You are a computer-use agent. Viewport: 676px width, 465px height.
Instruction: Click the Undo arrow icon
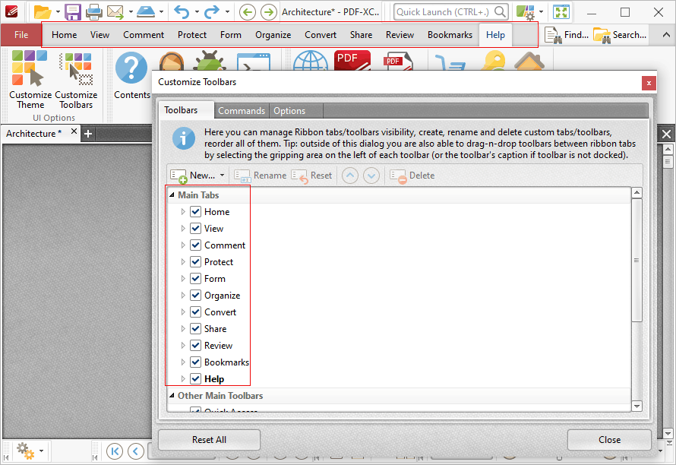click(182, 11)
